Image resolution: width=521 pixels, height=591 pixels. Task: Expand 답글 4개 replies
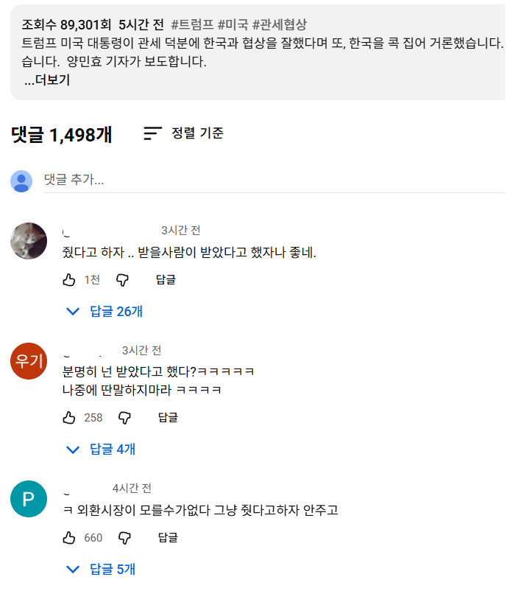coord(102,449)
